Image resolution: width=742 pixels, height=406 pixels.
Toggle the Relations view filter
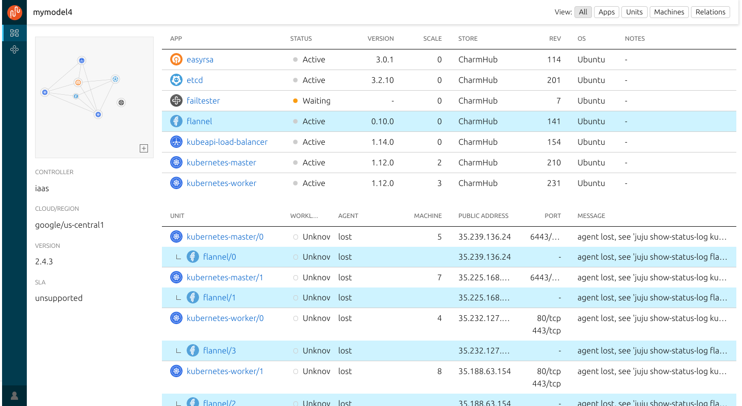(710, 12)
